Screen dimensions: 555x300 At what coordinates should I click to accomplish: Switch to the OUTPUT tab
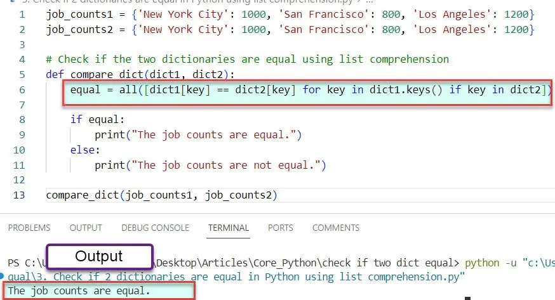[x=86, y=228]
